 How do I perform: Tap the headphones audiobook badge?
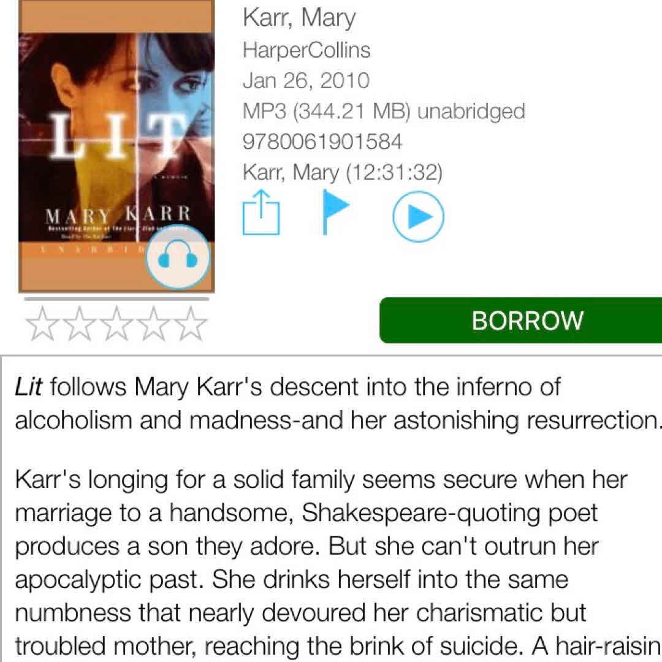pyautogui.click(x=178, y=257)
